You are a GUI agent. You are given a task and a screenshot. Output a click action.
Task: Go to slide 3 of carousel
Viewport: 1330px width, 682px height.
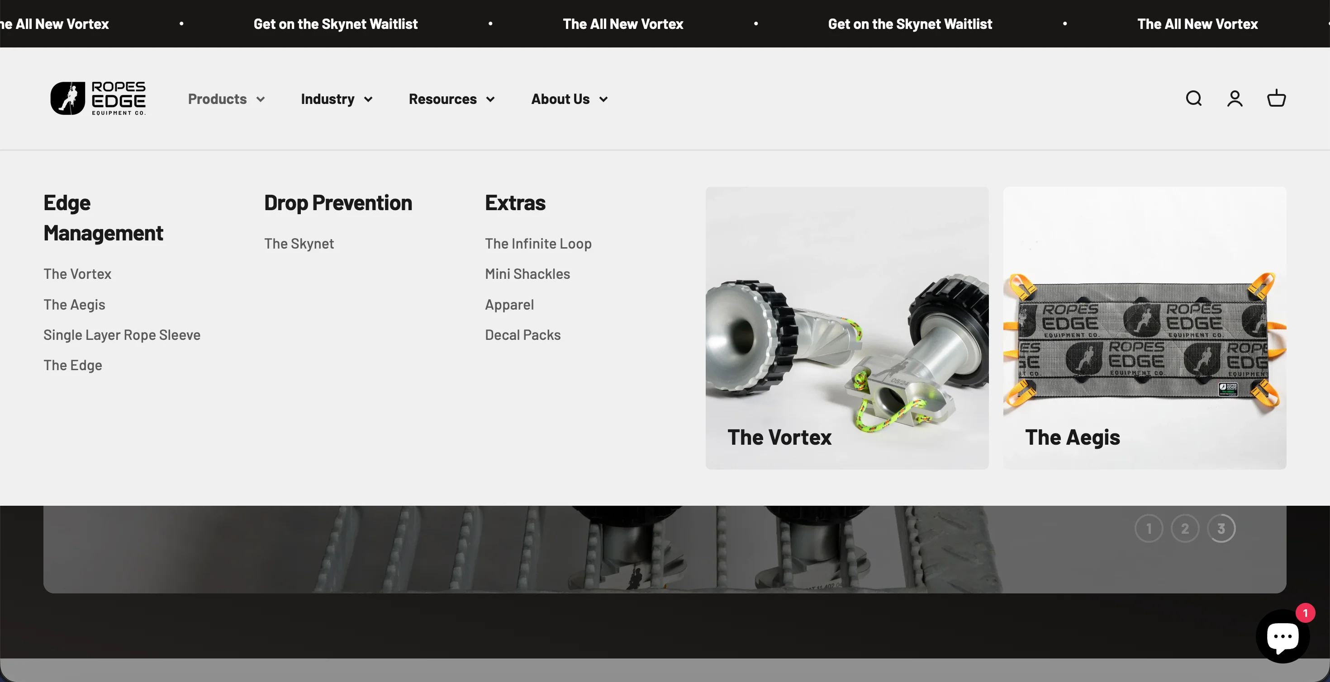coord(1221,528)
